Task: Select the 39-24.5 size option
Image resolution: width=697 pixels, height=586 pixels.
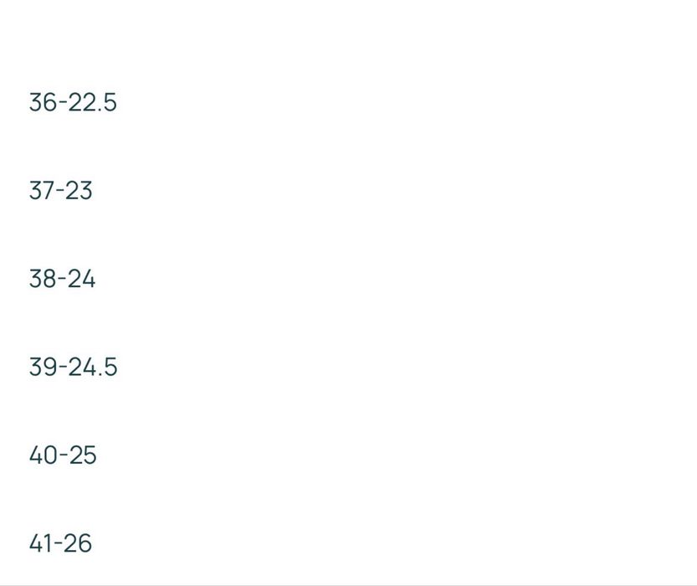Action: pyautogui.click(x=74, y=367)
